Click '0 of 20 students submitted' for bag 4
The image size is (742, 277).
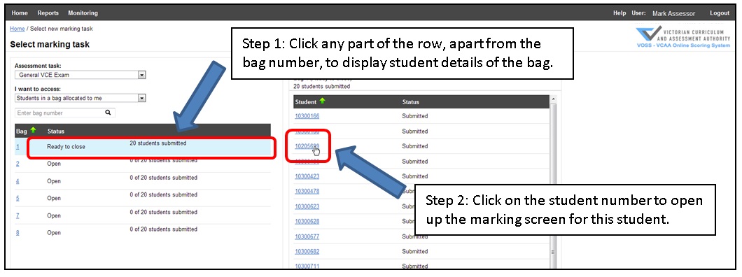click(x=164, y=178)
